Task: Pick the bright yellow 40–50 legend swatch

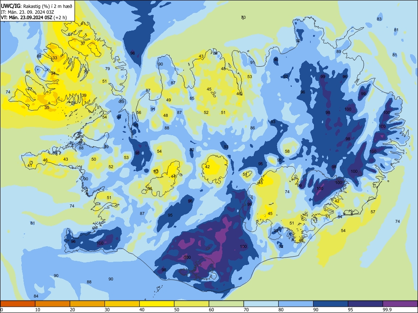Action: coord(157,304)
